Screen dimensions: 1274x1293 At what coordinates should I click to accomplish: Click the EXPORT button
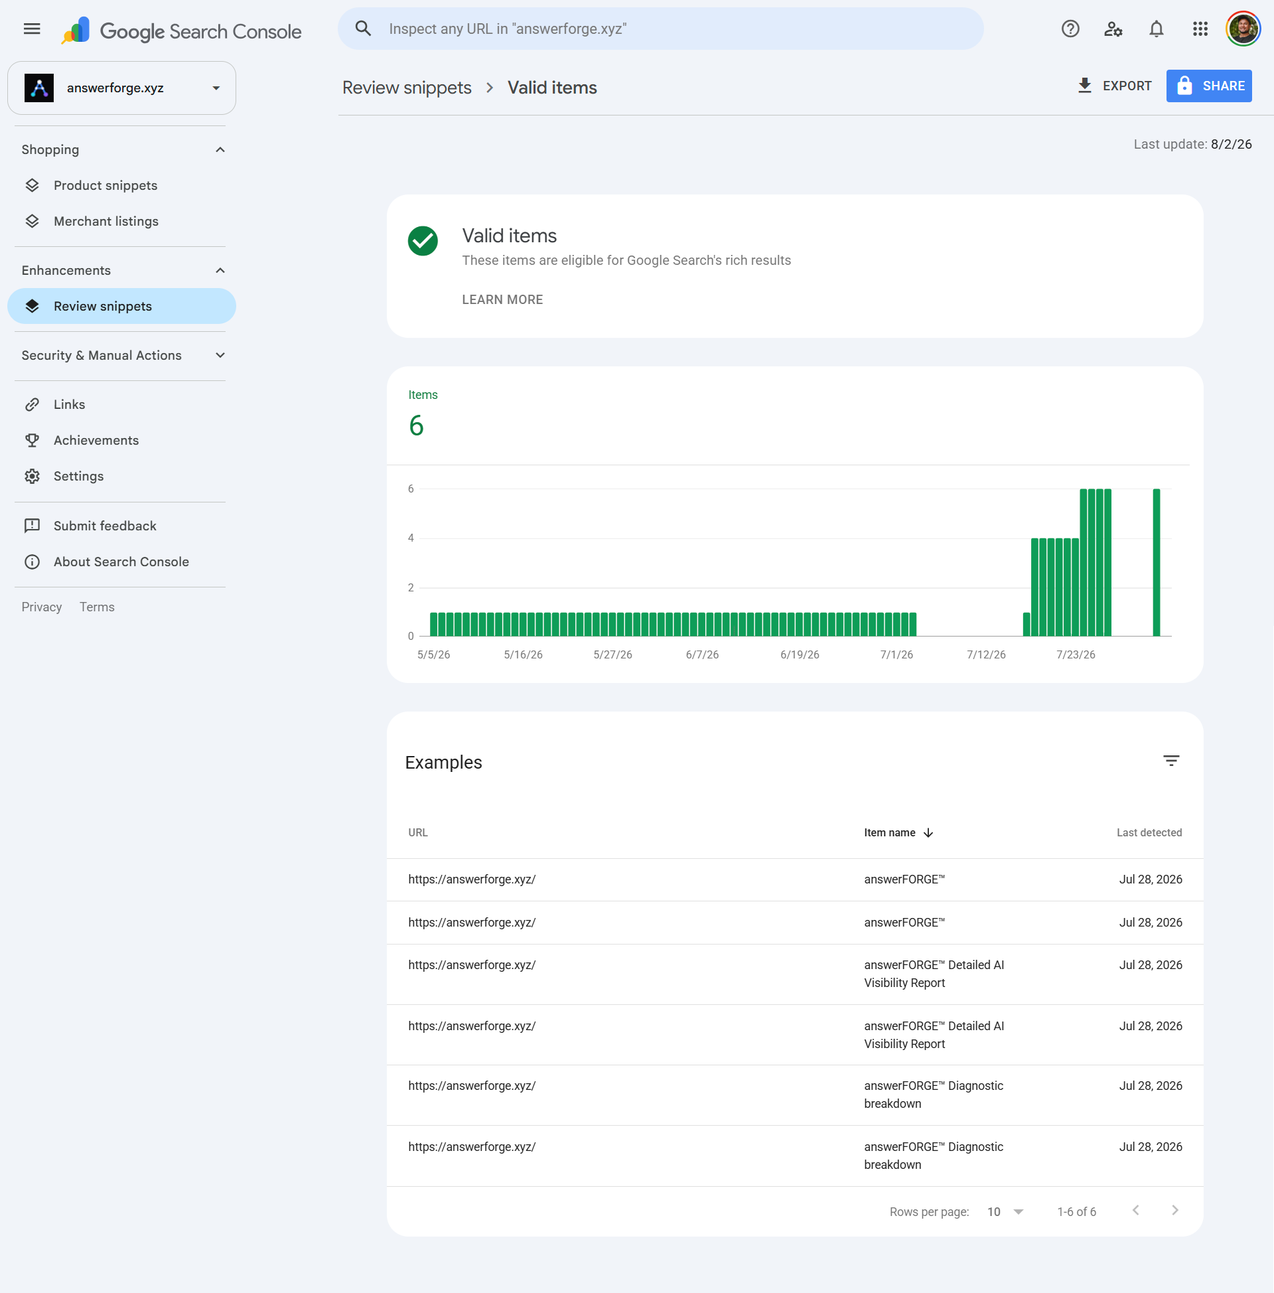(x=1114, y=86)
